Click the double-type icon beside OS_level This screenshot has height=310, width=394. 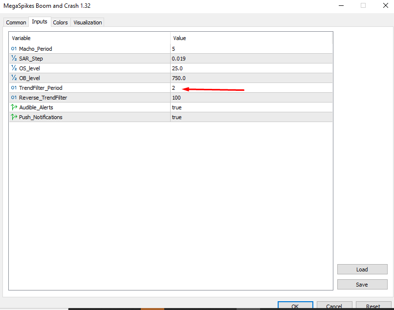14,68
